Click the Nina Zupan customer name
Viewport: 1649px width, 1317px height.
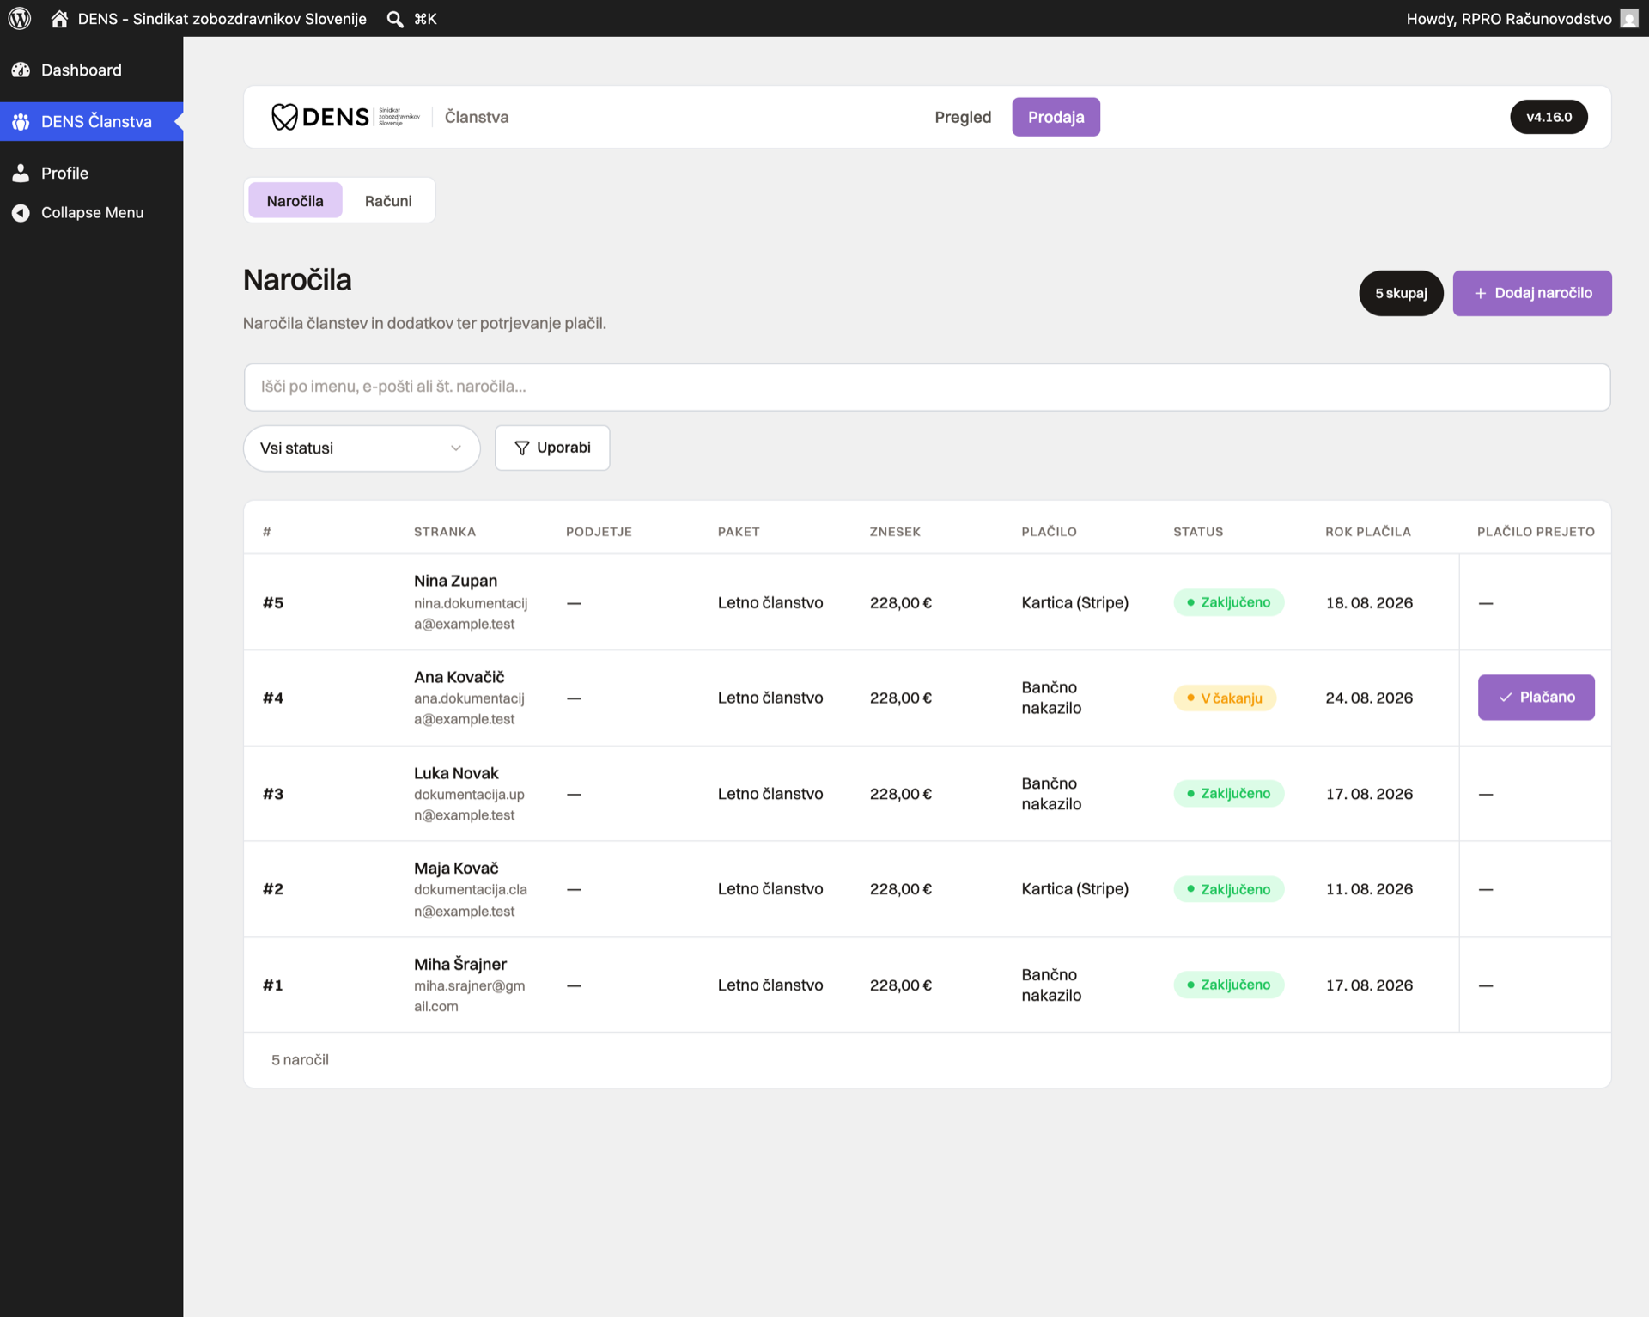(x=455, y=581)
